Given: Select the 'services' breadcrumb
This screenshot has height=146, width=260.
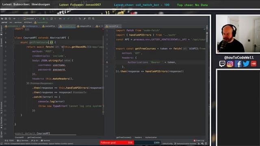Looking at the screenshot, I should coord(18,22).
